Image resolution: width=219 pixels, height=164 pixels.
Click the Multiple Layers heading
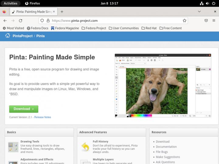103,159
